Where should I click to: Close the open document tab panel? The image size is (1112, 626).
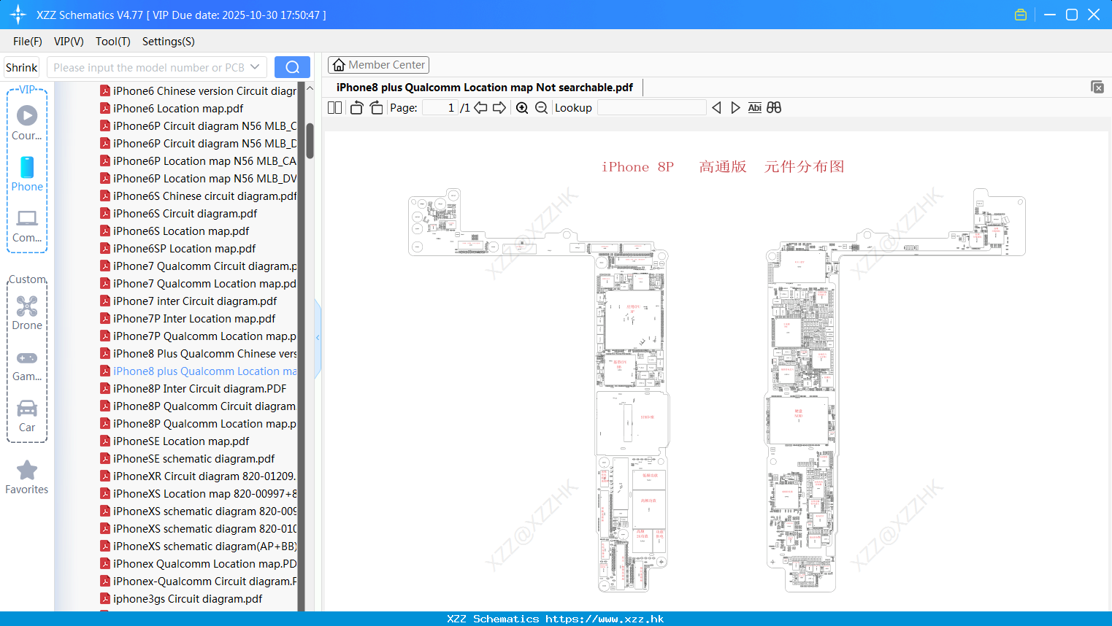point(1097,87)
